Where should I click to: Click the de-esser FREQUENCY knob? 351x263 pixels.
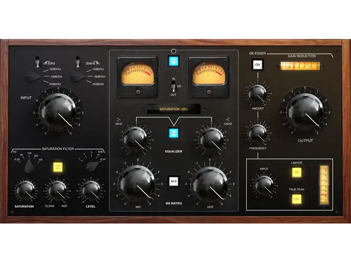257,134
